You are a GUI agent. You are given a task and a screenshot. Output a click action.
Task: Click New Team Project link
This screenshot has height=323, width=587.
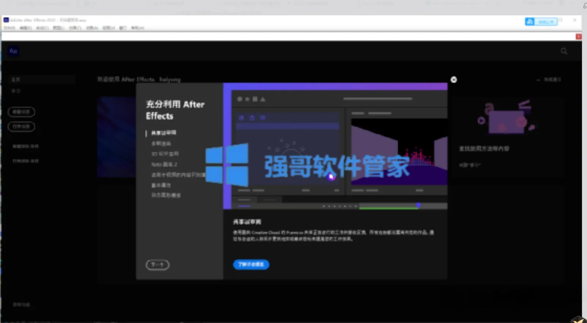pos(25,146)
